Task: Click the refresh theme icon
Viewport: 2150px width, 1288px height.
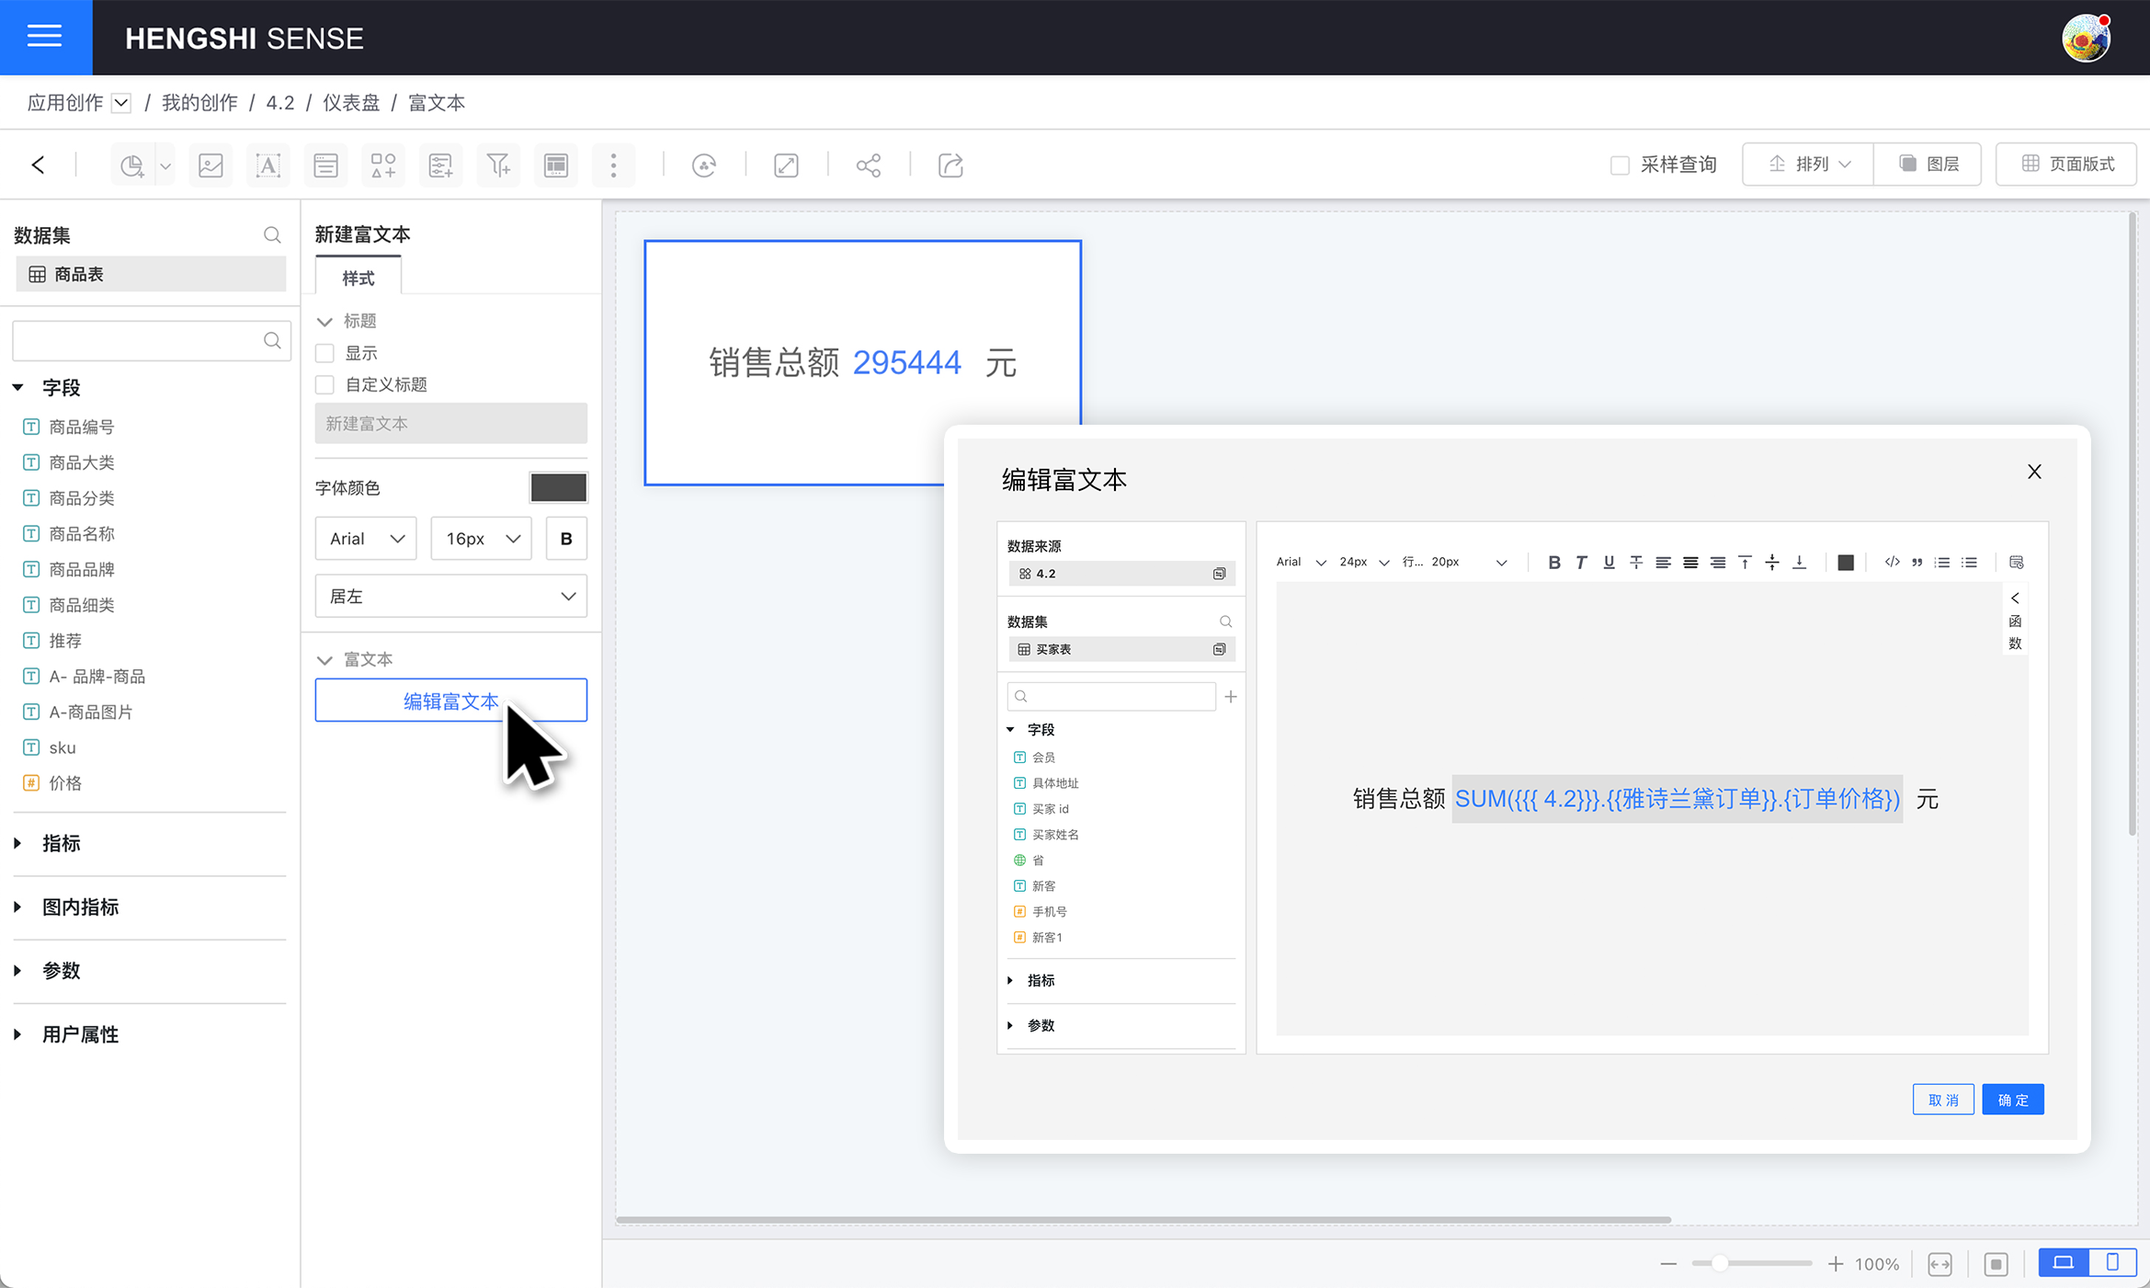Action: coord(704,165)
